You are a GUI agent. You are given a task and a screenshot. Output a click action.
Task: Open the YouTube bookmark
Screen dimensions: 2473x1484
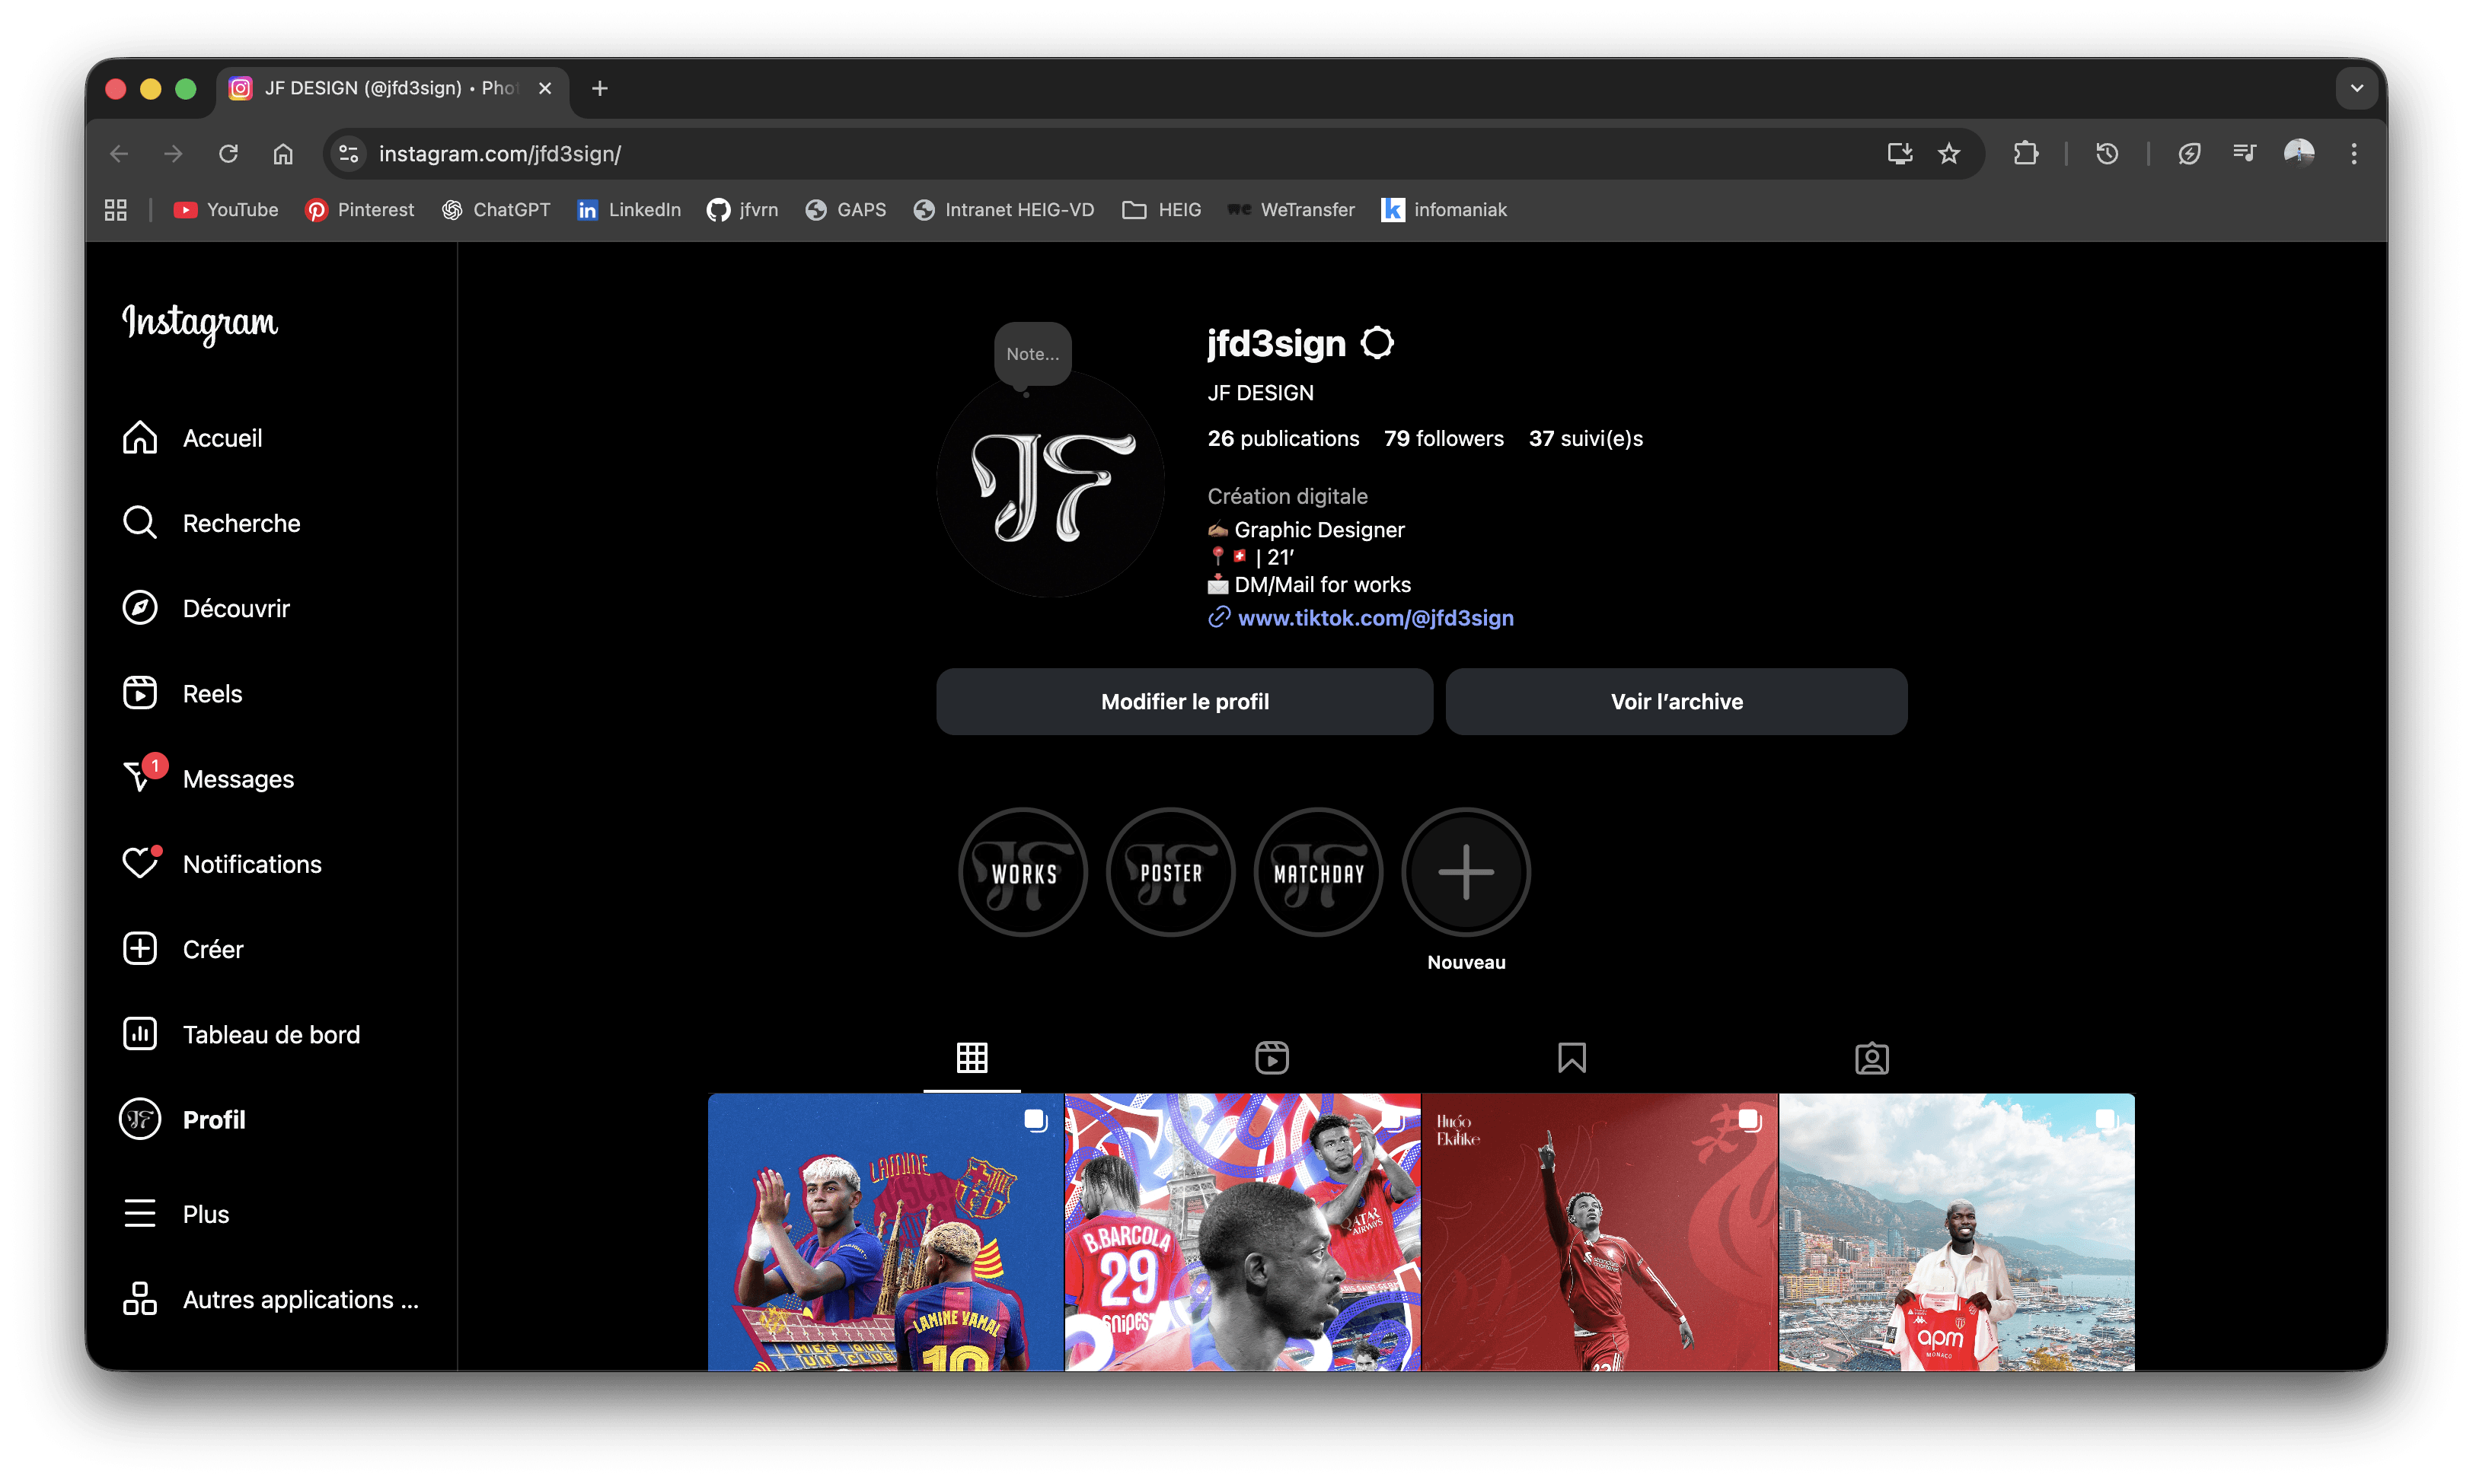click(226, 210)
